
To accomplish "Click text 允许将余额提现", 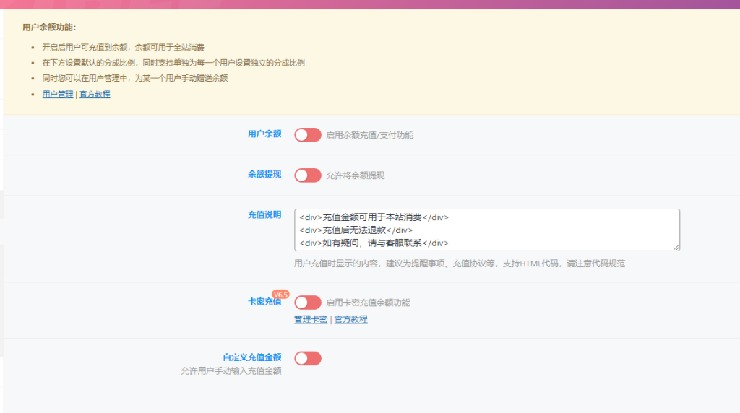I will click(356, 175).
